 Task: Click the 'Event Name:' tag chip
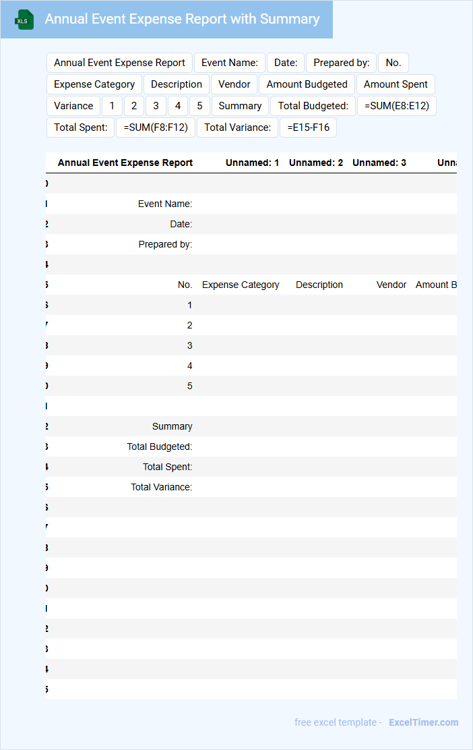click(230, 63)
